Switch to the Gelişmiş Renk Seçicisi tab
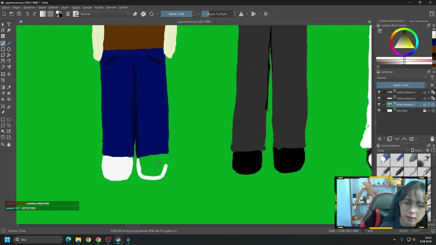 (x=391, y=21)
